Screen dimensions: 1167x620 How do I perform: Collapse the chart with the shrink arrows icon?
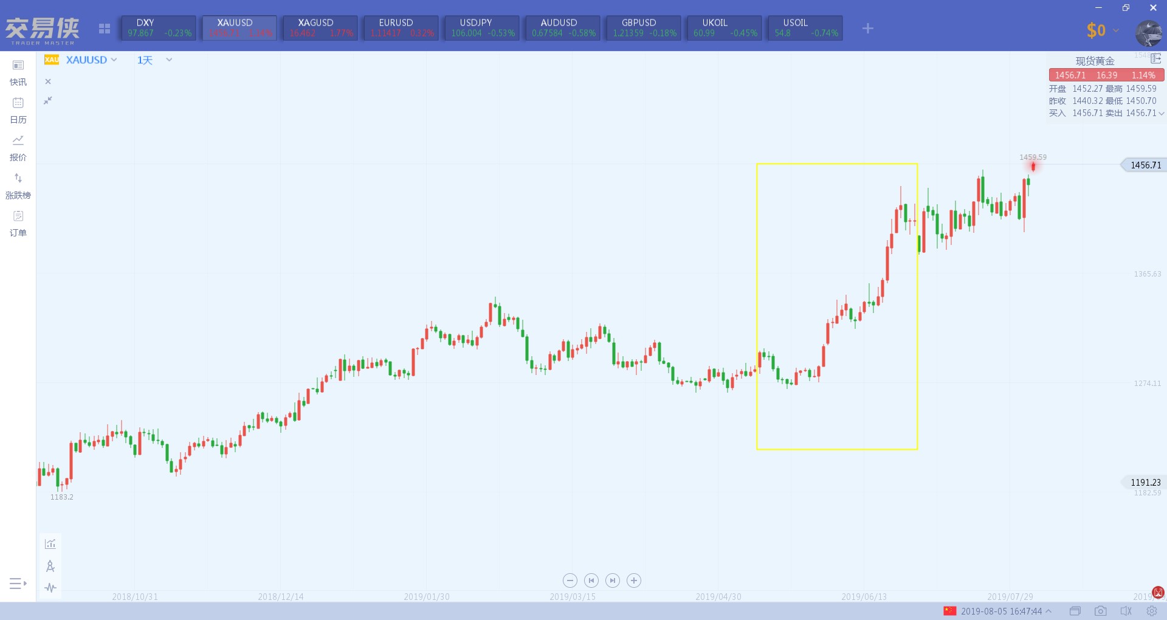48,100
